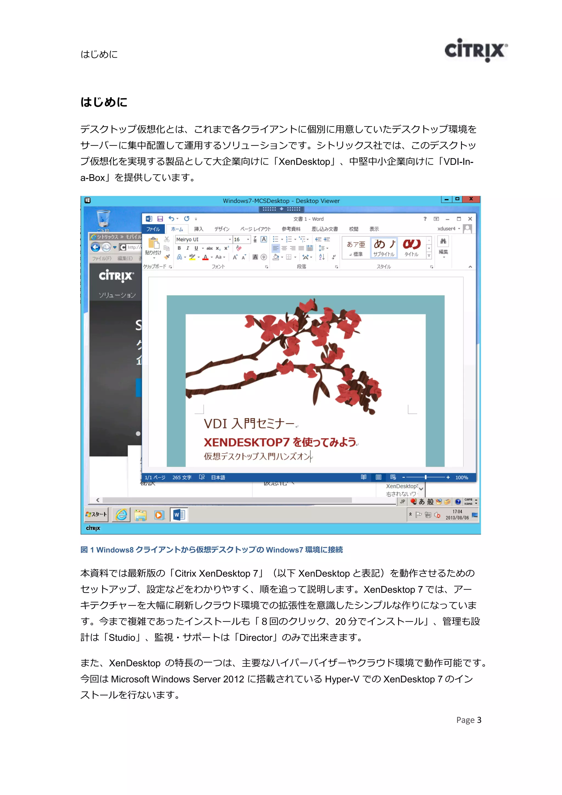Switch to the 校閲 (Review) tab
The width and height of the screenshot is (562, 795).
353,229
